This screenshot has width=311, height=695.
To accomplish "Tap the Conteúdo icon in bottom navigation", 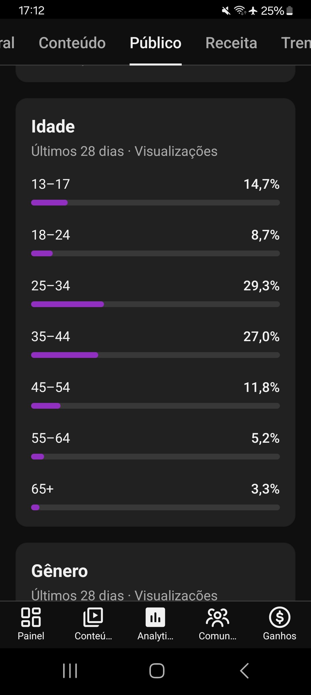I will [93, 618].
